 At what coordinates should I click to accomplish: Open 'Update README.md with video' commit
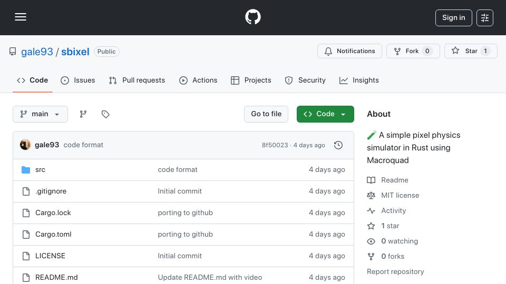pyautogui.click(x=210, y=278)
